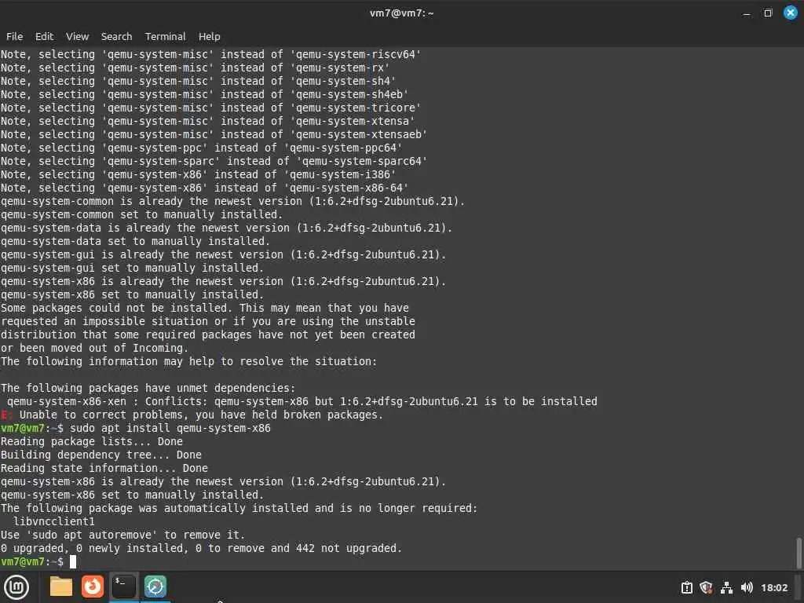Viewport: 804px width, 603px height.
Task: Open the Edit menu
Action: pos(44,36)
